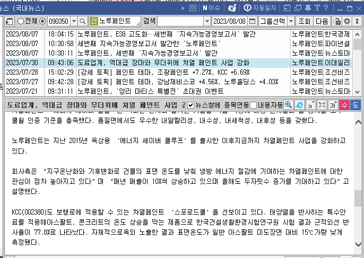Image resolution: width=364 pixels, height=258 pixels.
Task: Uncheck 뉴스창에 종목연동 checkbox
Action: (x=190, y=105)
